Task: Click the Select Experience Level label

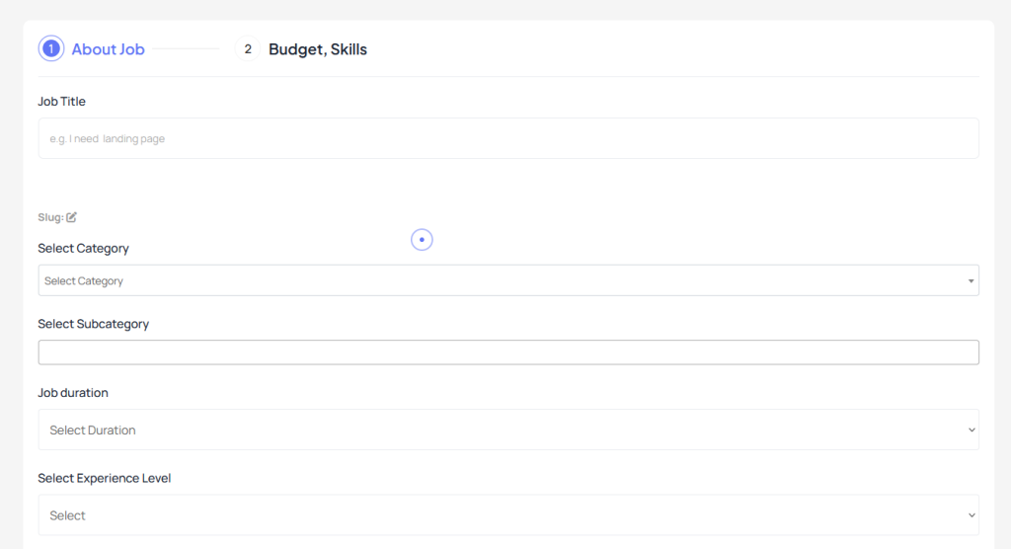Action: pyautogui.click(x=105, y=478)
